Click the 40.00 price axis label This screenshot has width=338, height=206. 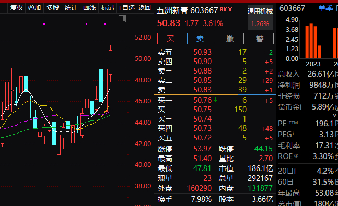pos(143,165)
